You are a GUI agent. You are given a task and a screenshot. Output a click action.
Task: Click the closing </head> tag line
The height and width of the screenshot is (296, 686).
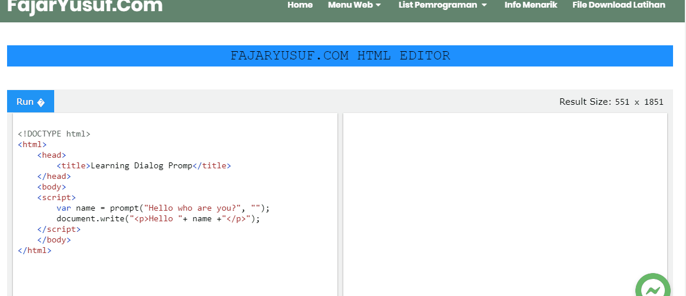(54, 176)
